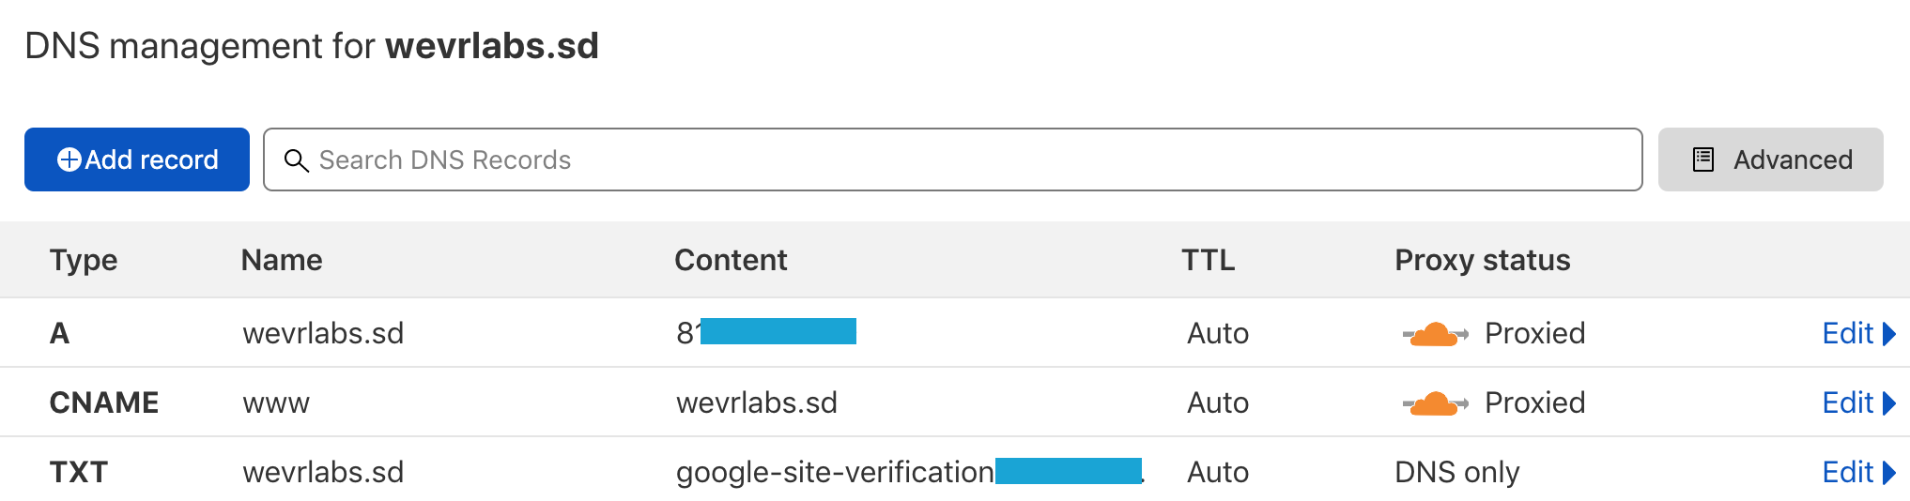
Task: Edit the www CNAME record
Action: (x=1847, y=402)
